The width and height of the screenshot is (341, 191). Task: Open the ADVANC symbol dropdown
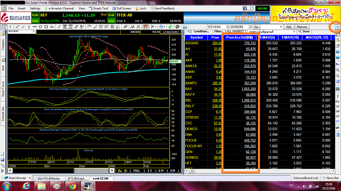pos(34,32)
